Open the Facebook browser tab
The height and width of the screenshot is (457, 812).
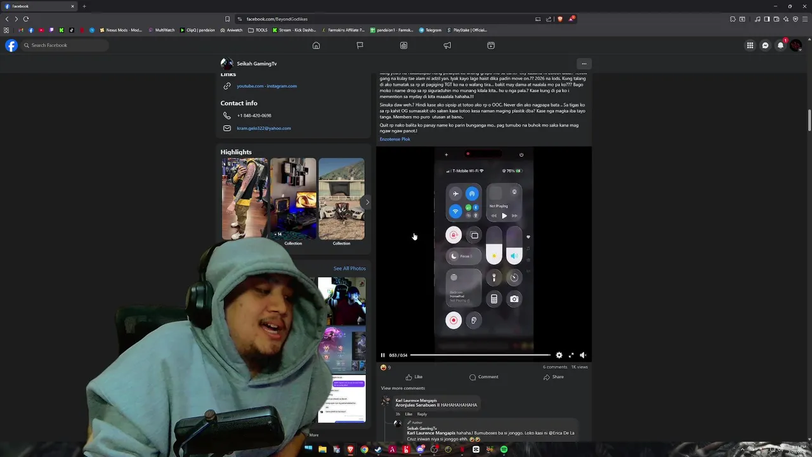[38, 6]
